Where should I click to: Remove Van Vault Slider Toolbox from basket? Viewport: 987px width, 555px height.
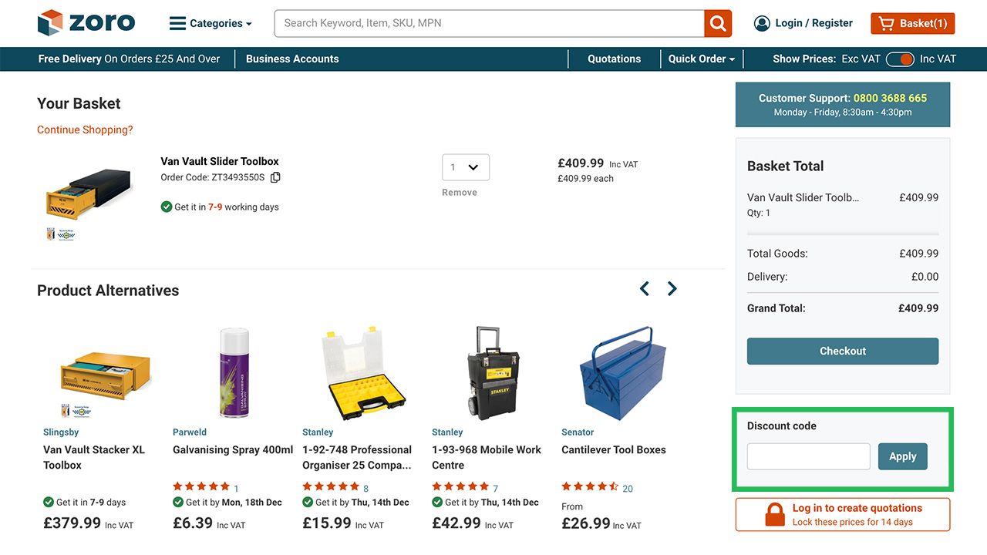point(460,193)
